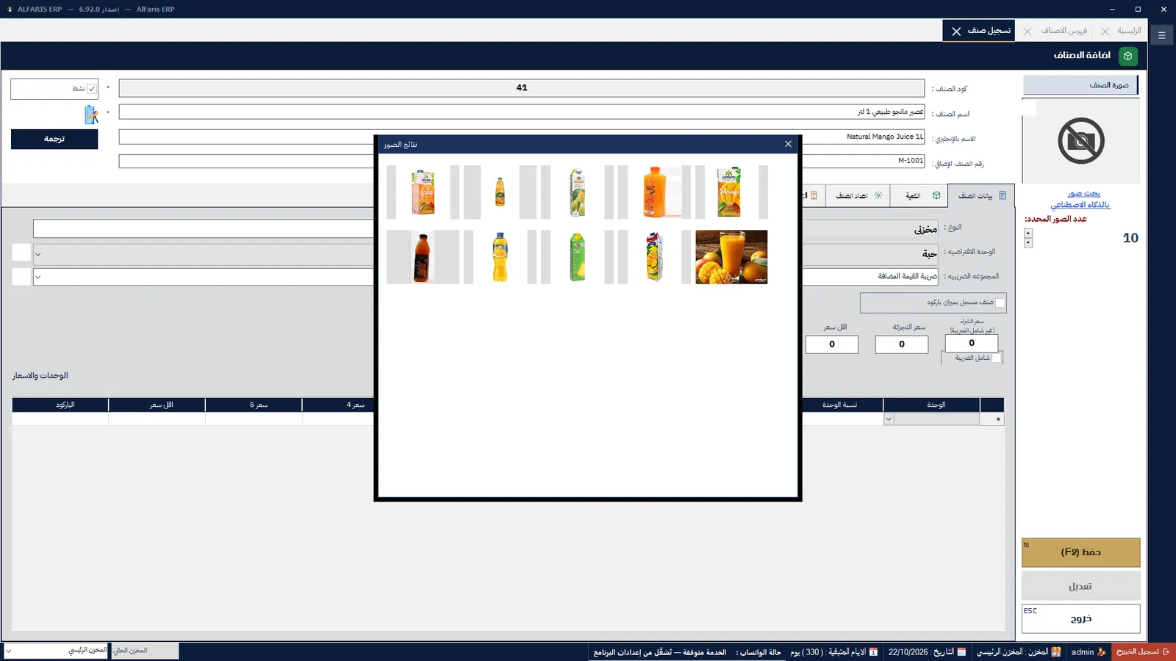Close the تسجيل صنف tab with its X
The height and width of the screenshot is (661, 1176).
tap(956, 32)
